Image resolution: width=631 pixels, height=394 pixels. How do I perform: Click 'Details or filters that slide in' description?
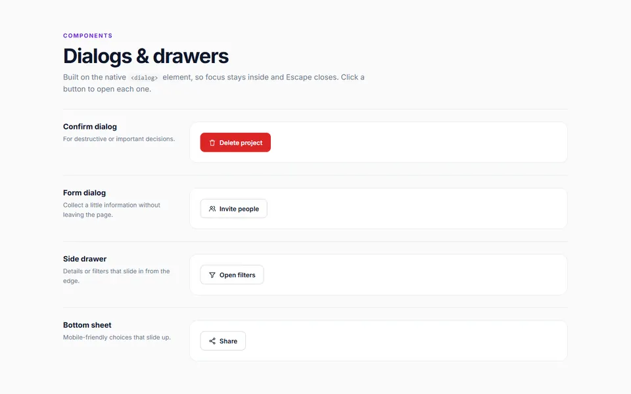[116, 276]
